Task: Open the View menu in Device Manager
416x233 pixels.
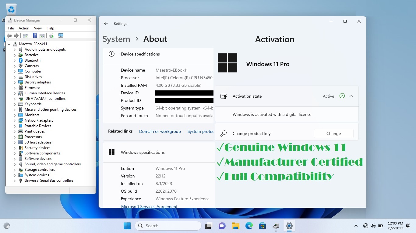Action: 38,28
